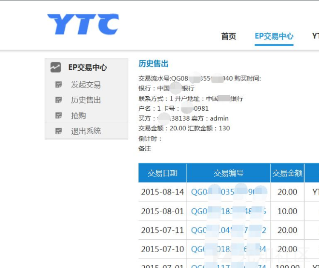
Task: Click the 10.00 amount cell in table
Action: pos(287,211)
